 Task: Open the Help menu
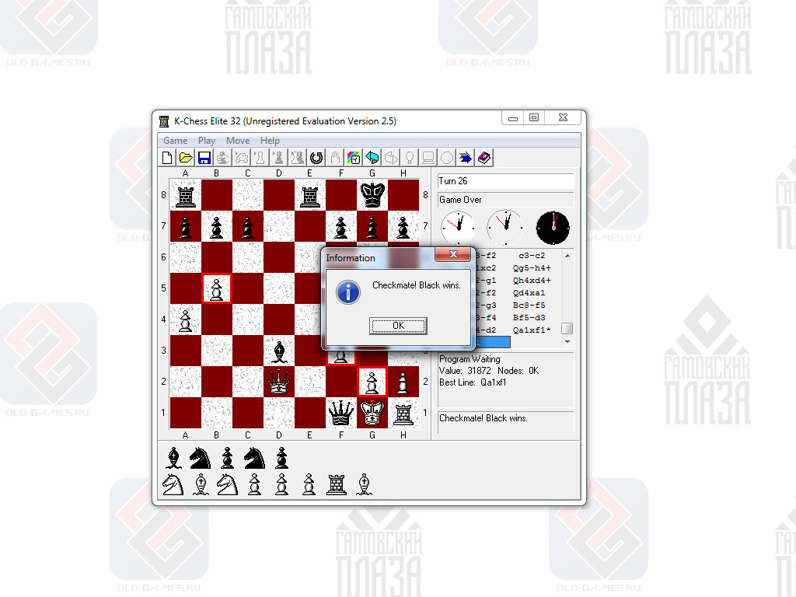270,141
